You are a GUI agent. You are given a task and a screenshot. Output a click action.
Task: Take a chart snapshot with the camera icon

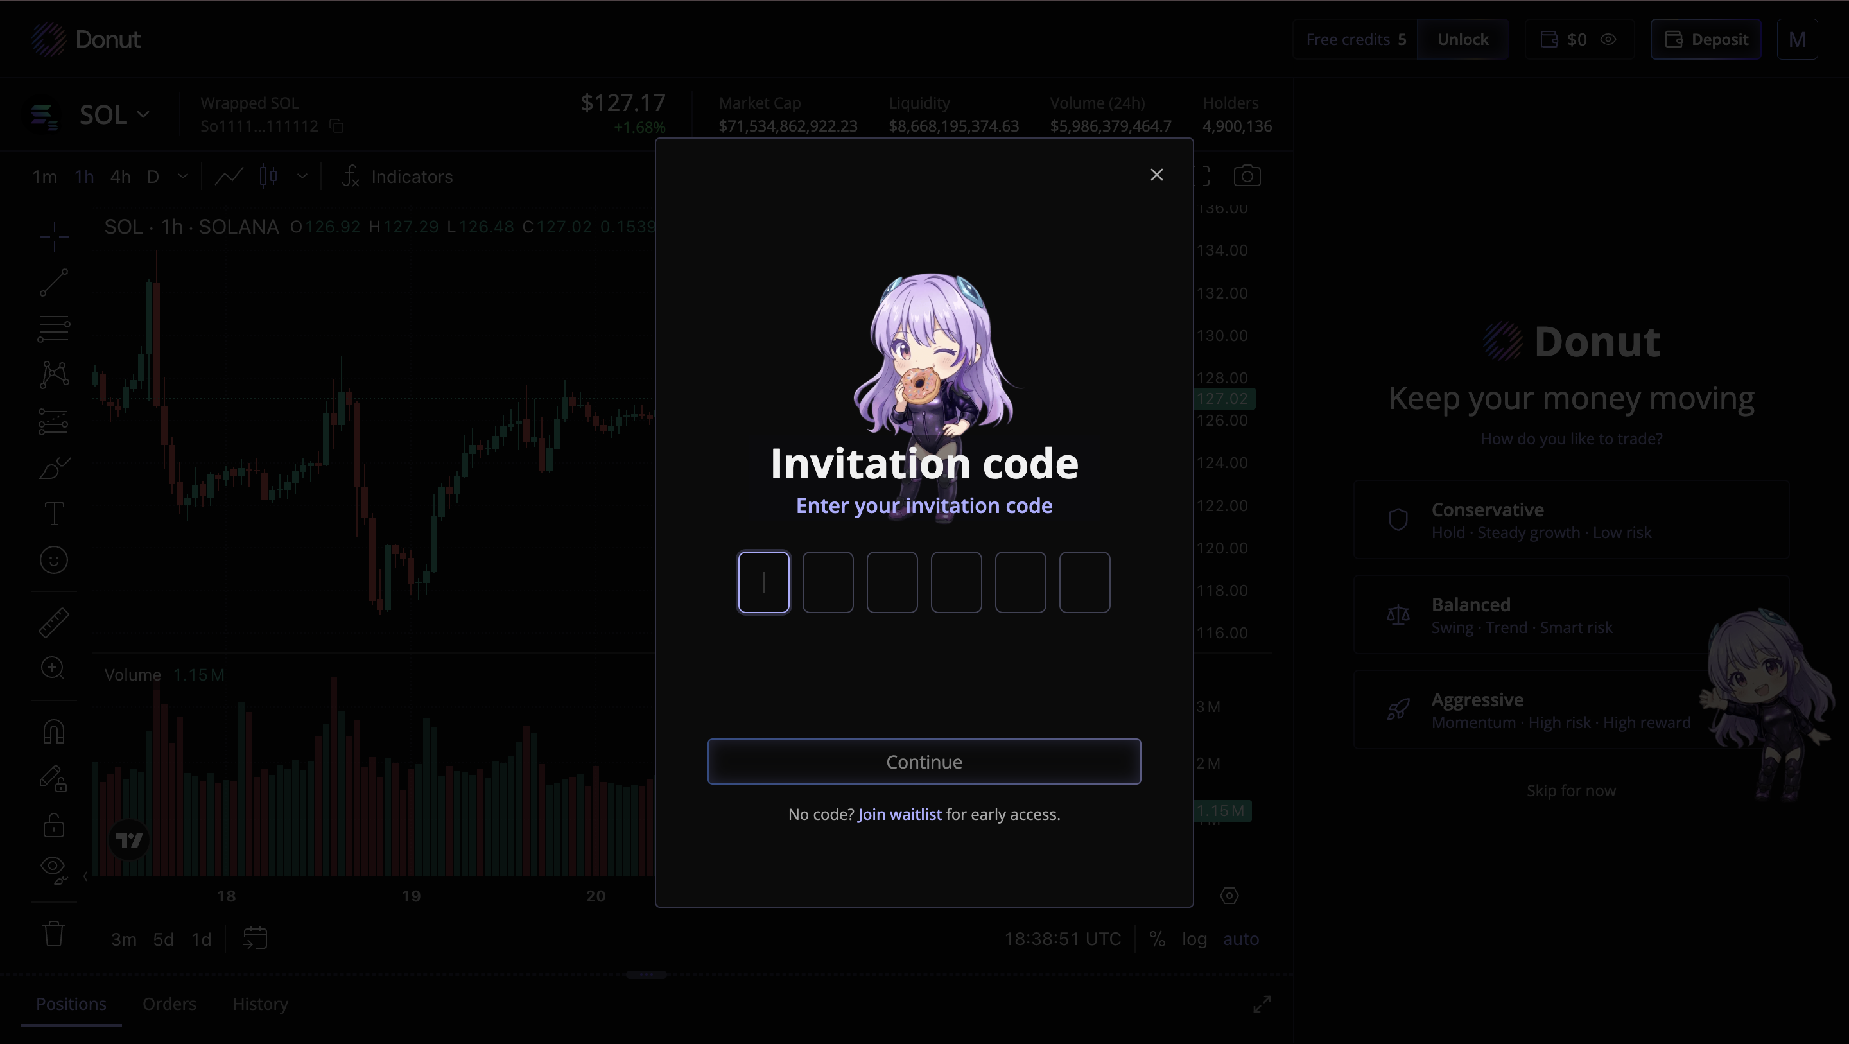click(x=1247, y=177)
